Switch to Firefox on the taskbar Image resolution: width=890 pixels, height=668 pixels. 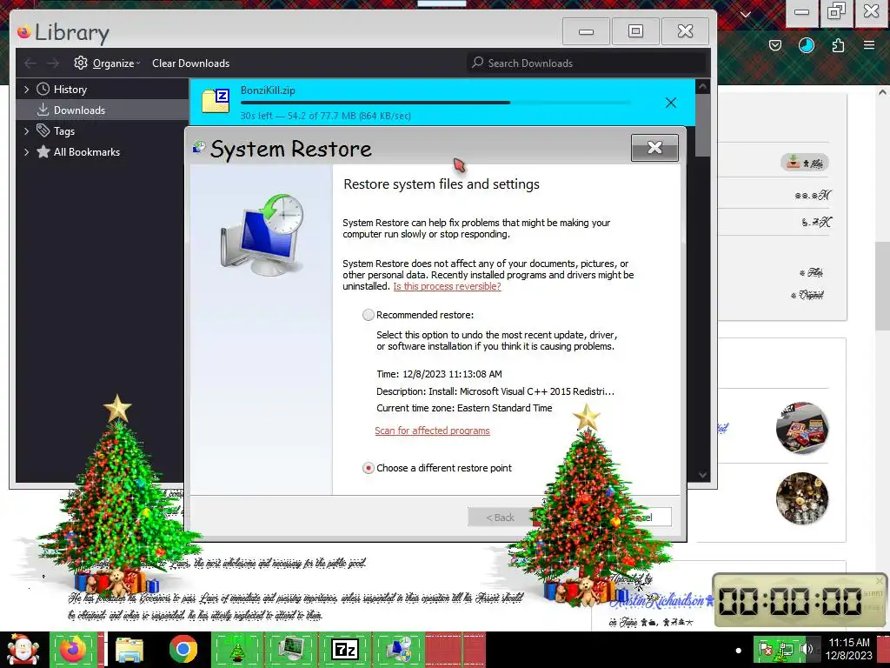[x=73, y=649]
